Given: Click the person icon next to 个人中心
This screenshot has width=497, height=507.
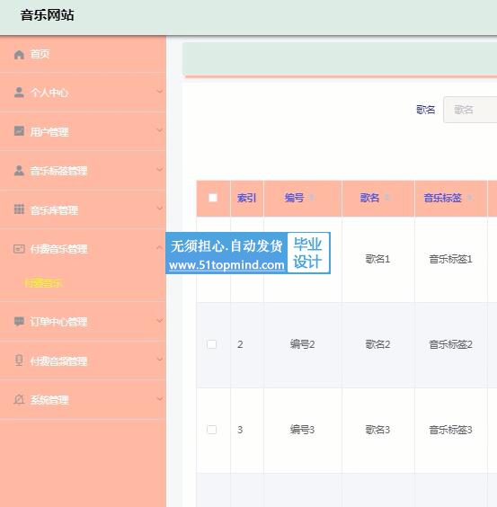Looking at the screenshot, I should [19, 93].
